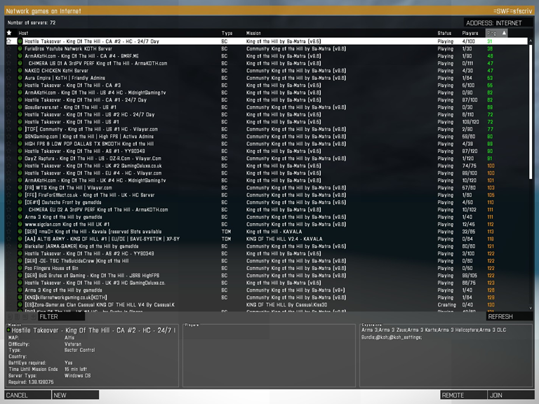The height and width of the screenshot is (404, 539).
Task: Select [GER] BoG Brutes of Gaming server
Action: (x=267, y=276)
